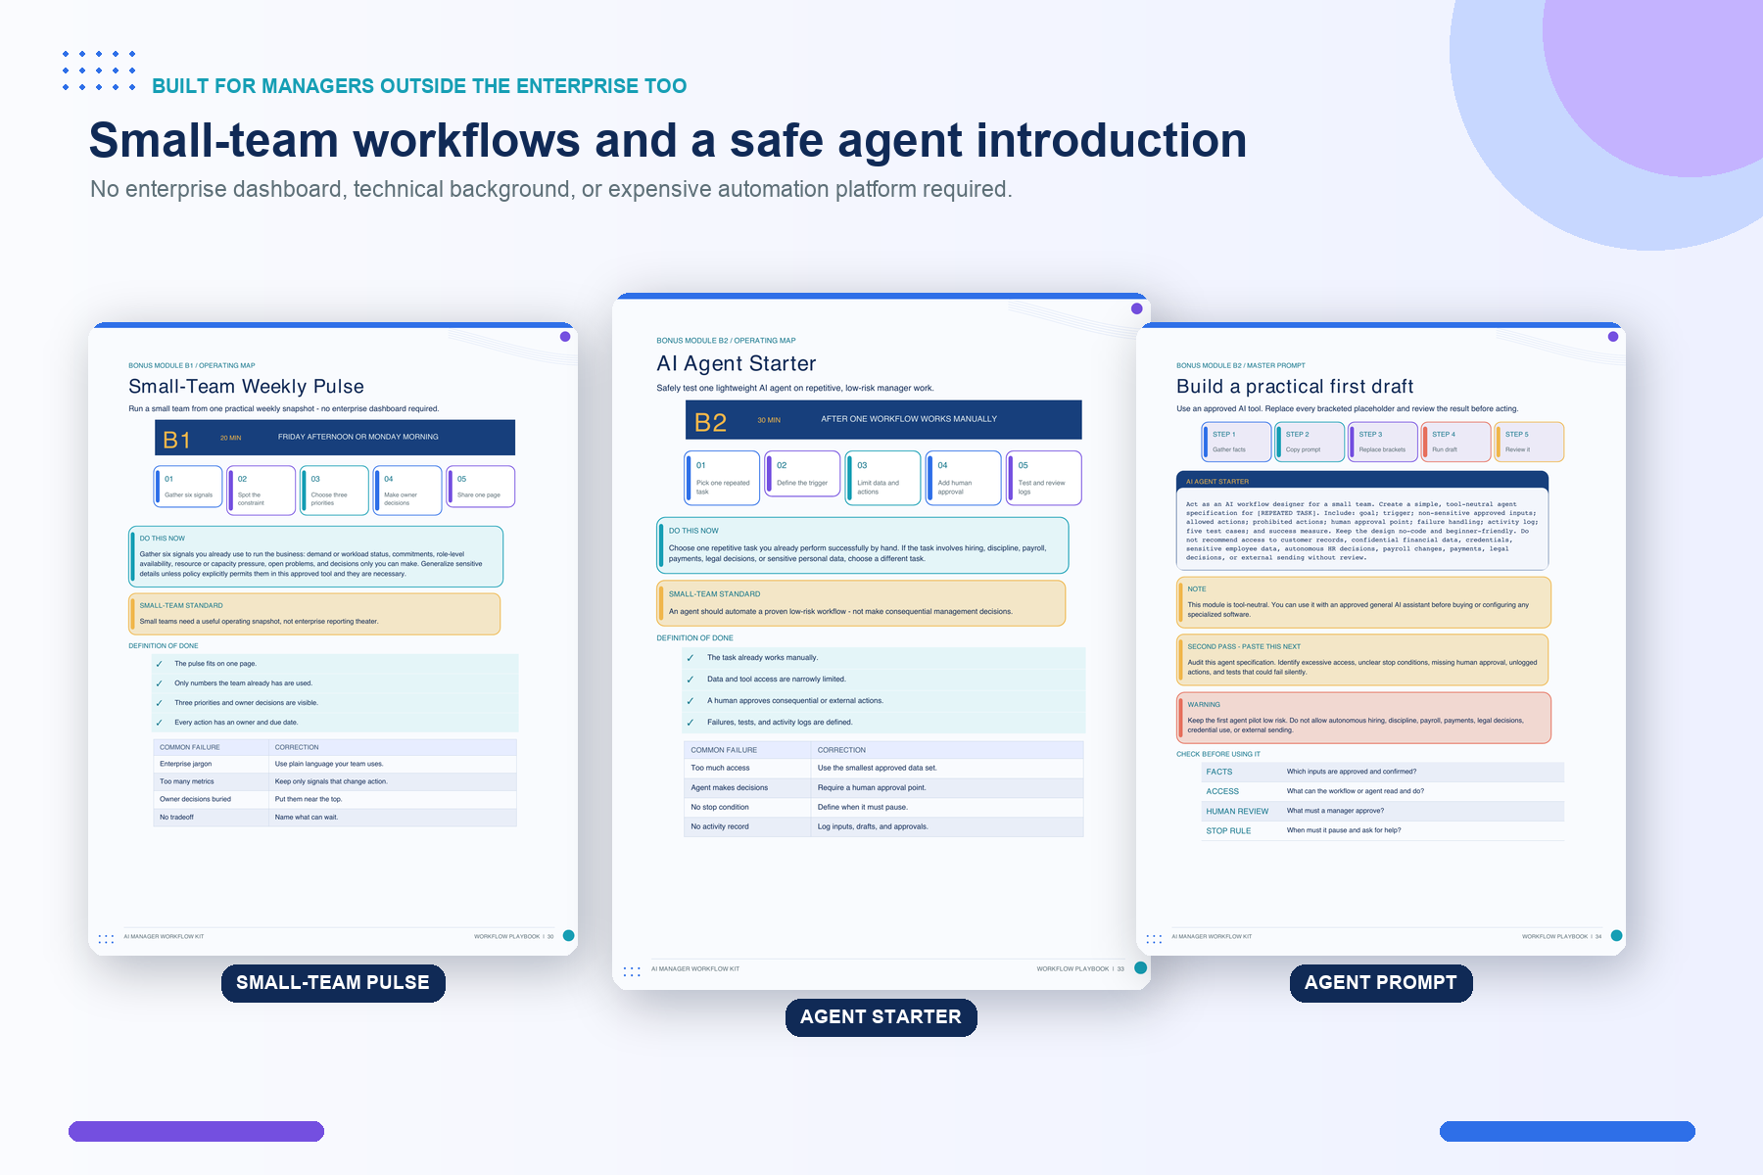The image size is (1763, 1175).
Task: Click the "SECOND PASS - PASTE THIS NEXT" box
Action: tap(1362, 659)
